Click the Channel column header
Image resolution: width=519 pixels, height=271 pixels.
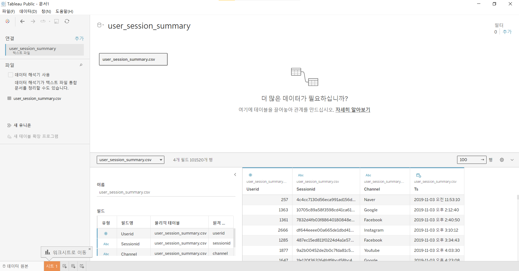pyautogui.click(x=372, y=189)
